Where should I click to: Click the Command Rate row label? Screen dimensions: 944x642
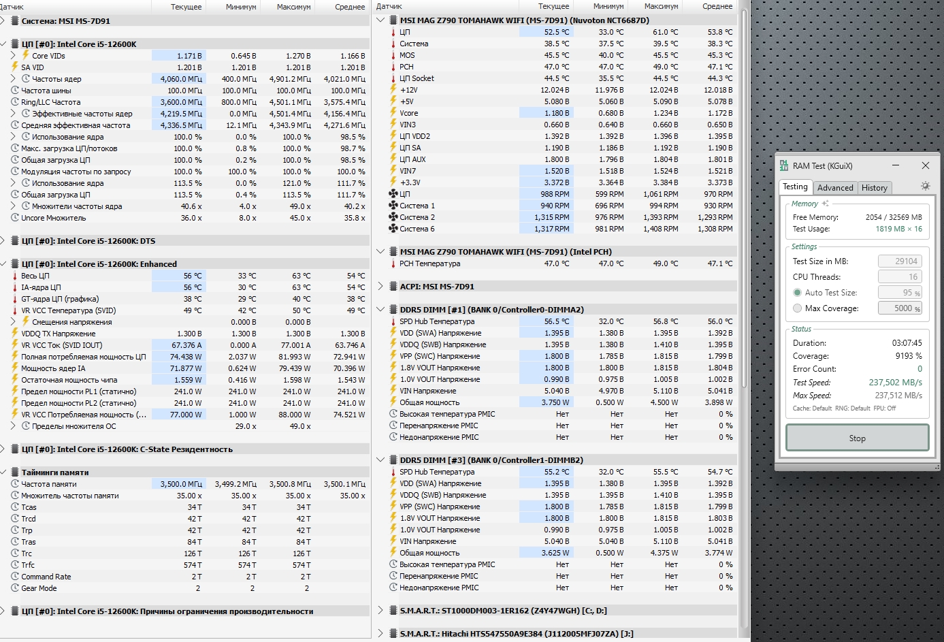tap(46, 576)
